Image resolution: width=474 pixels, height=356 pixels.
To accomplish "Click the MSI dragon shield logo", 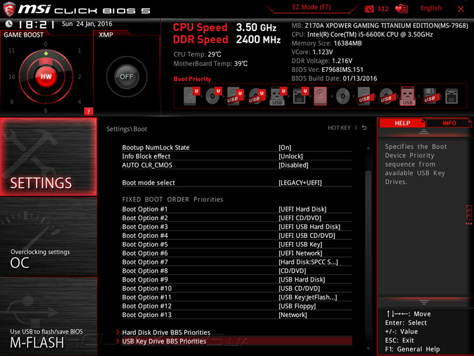I will [x=9, y=9].
